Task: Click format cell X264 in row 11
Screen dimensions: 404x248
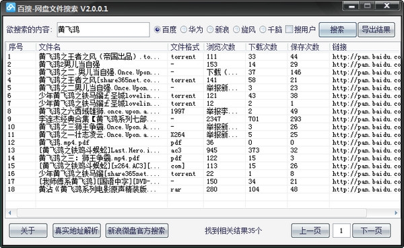Action: pyautogui.click(x=178, y=135)
